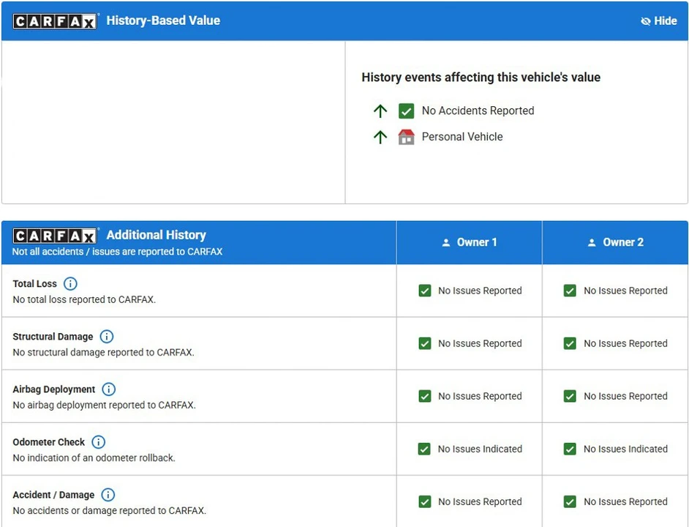Select the Owner 2 column header
Viewport: 689px width, 527px height.
pos(615,242)
